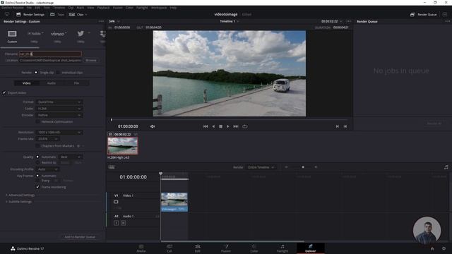Toggle the Frame reordering checkbox
The width and height of the screenshot is (452, 254).
(x=37, y=187)
